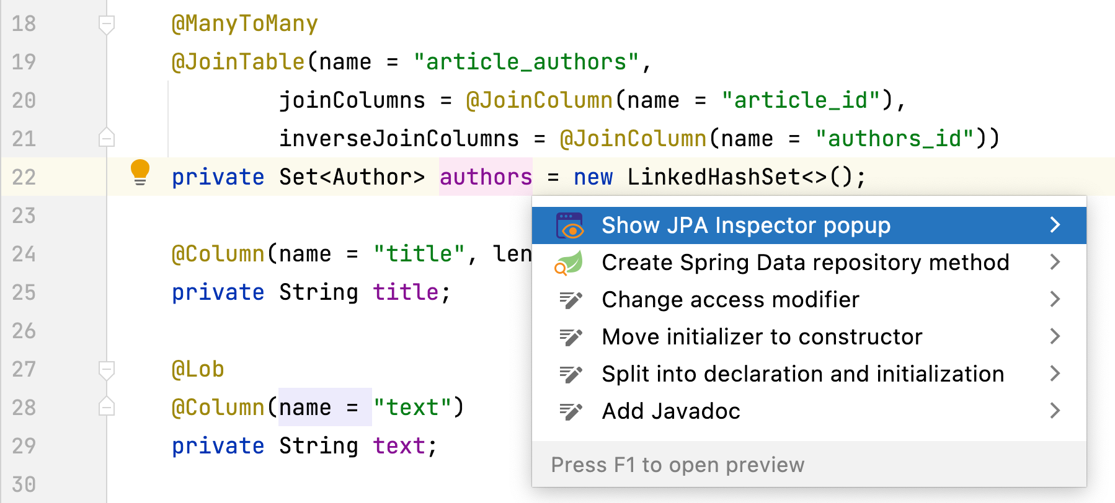Collapse the fold marker at line 18
The height and width of the screenshot is (503, 1115).
(107, 24)
